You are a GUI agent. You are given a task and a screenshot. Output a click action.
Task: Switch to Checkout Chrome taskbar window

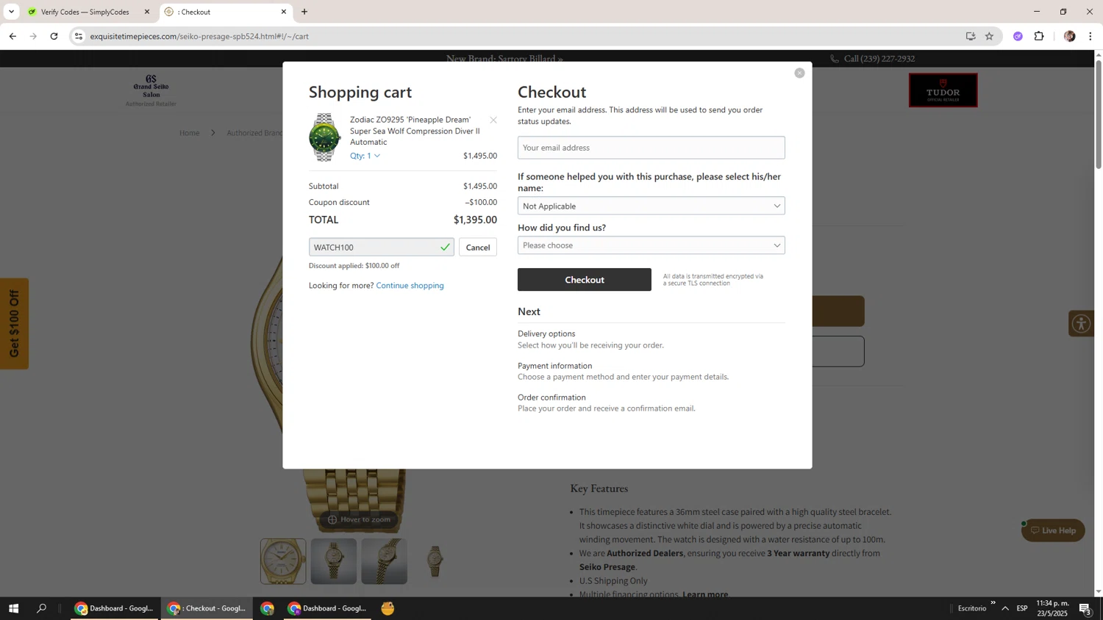tap(207, 608)
